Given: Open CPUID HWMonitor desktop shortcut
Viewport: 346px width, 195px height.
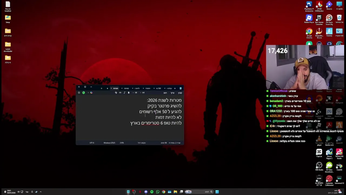Looking at the screenshot, I should point(319,6).
